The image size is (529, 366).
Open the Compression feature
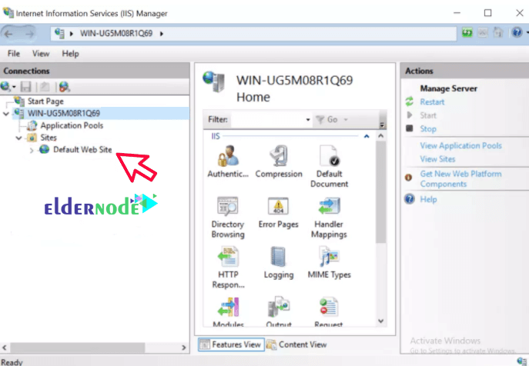(279, 161)
